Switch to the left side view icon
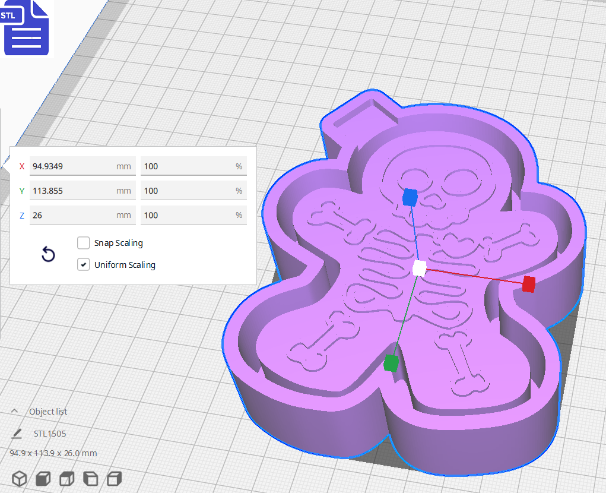Image resolution: width=606 pixels, height=493 pixels. pyautogui.click(x=90, y=478)
